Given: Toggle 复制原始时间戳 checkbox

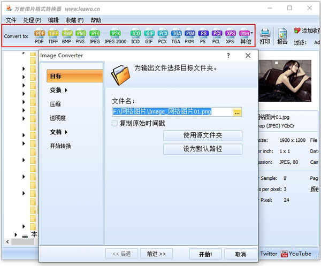Looking at the screenshot, I should (114, 123).
